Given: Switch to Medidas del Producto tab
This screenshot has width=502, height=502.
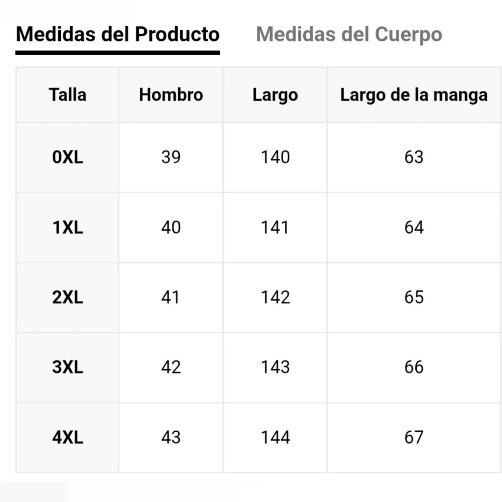Looking at the screenshot, I should pos(118,35).
